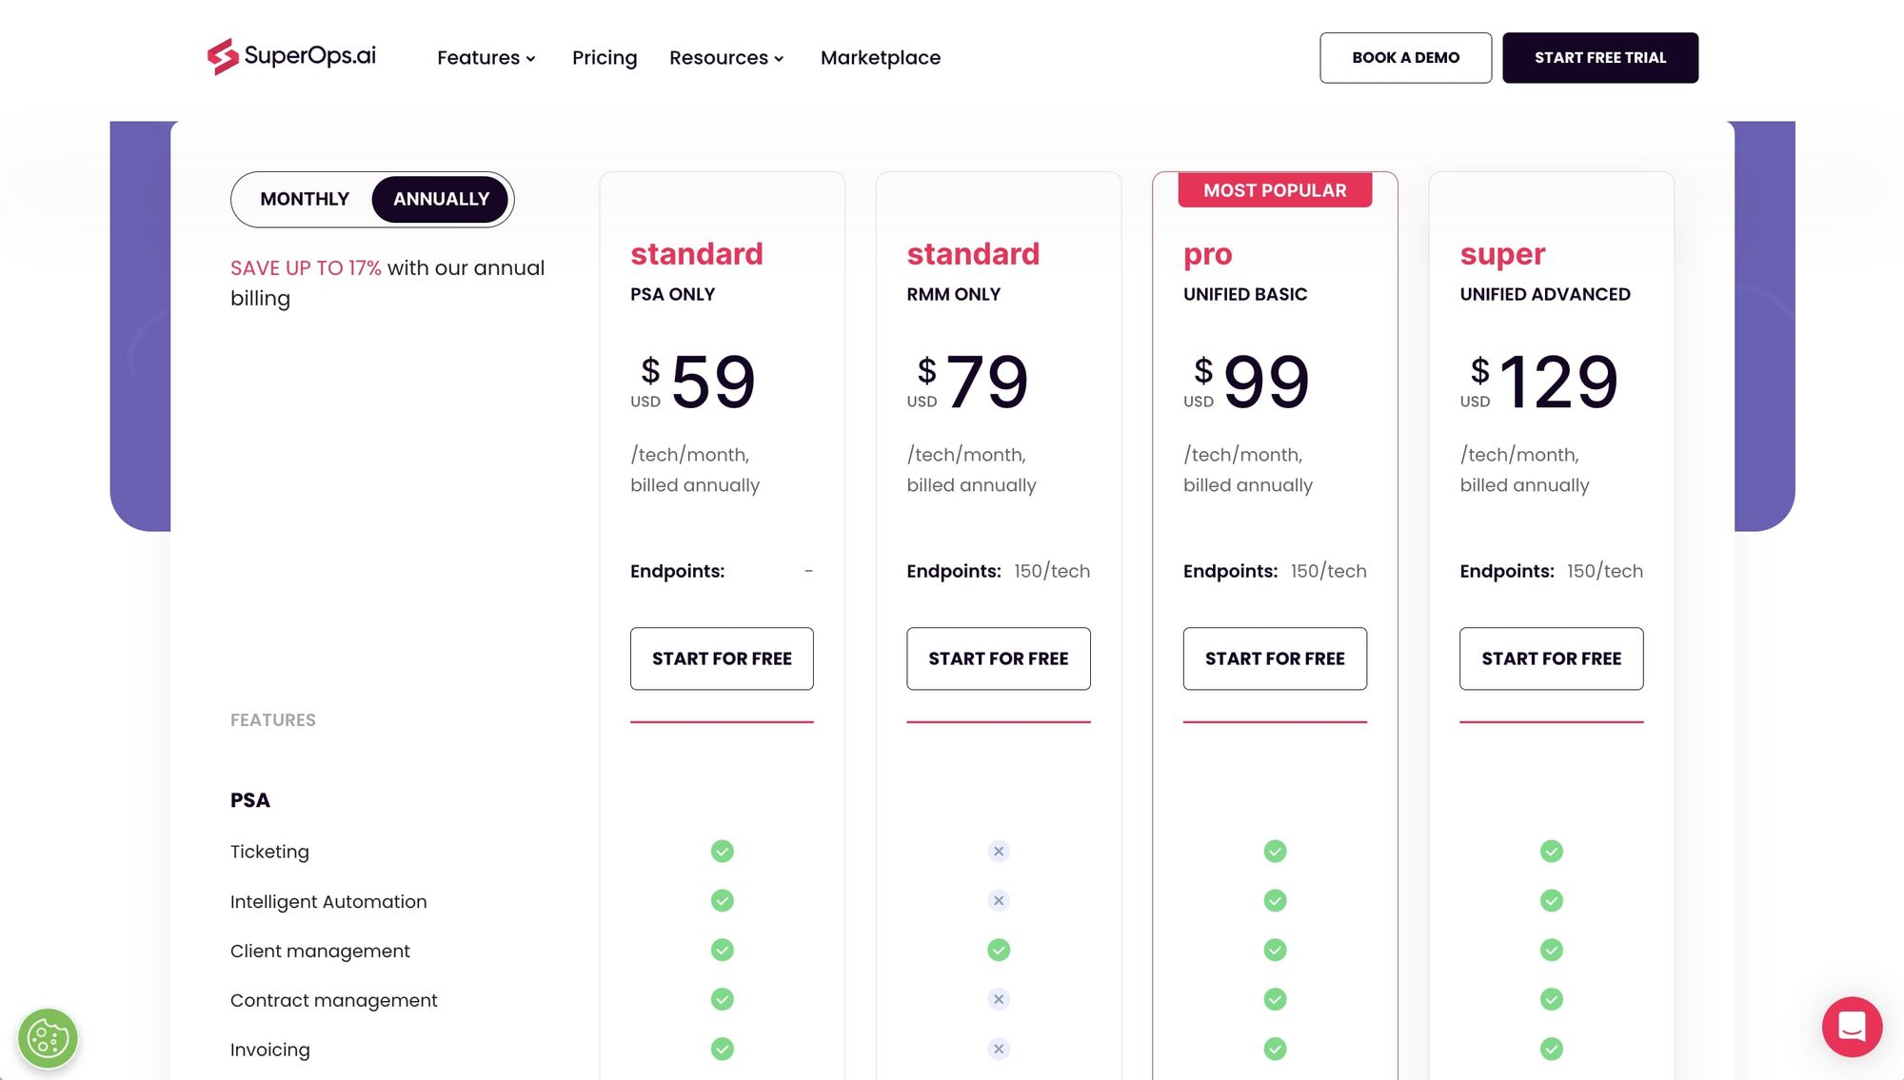The width and height of the screenshot is (1904, 1080).
Task: Select Annually billing option
Action: click(x=441, y=199)
